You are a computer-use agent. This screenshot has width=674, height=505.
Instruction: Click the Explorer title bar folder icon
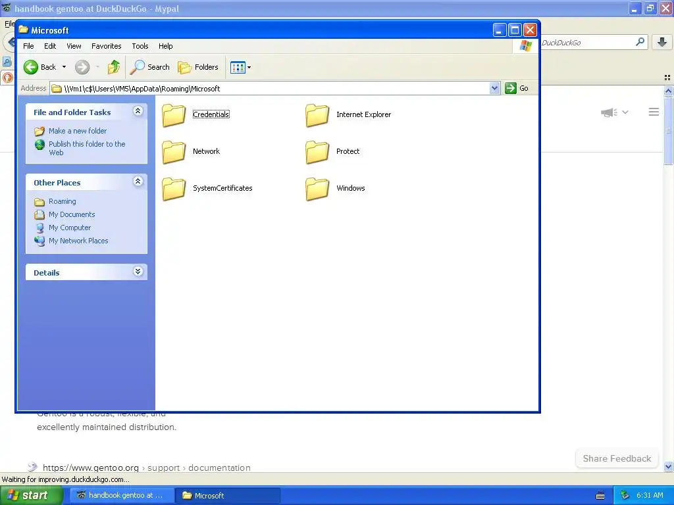click(x=24, y=30)
